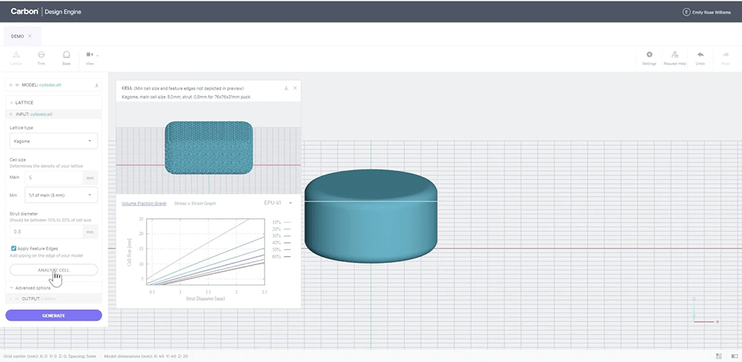The height and width of the screenshot is (362, 742).
Task: Click the Strut diameter input field
Action: pyautogui.click(x=46, y=232)
